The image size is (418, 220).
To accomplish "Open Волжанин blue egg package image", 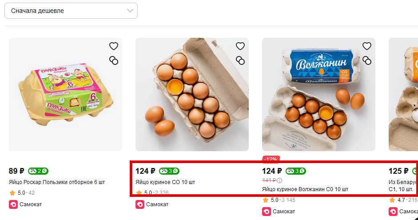I will tap(318, 94).
